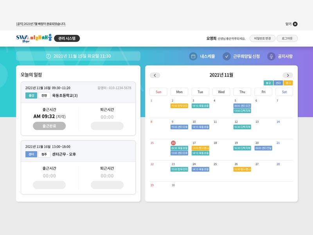Close the notice banner with X icon
The width and height of the screenshot is (313, 235).
click(x=295, y=24)
